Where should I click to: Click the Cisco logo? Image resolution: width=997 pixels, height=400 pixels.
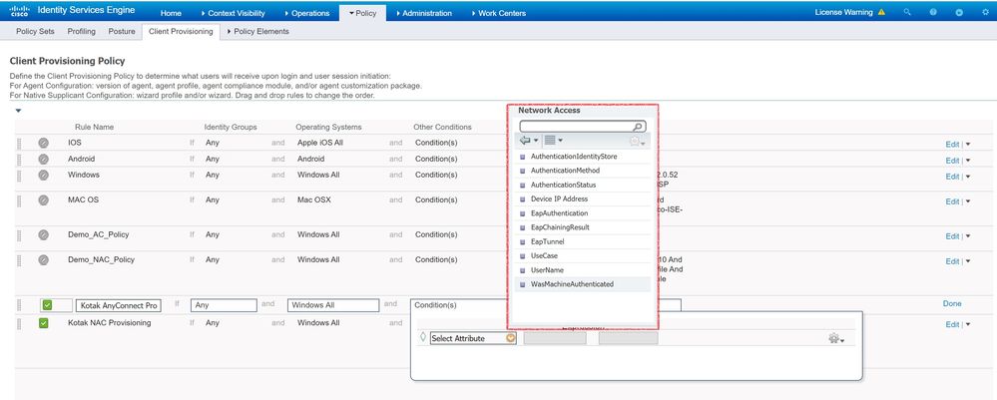point(18,11)
